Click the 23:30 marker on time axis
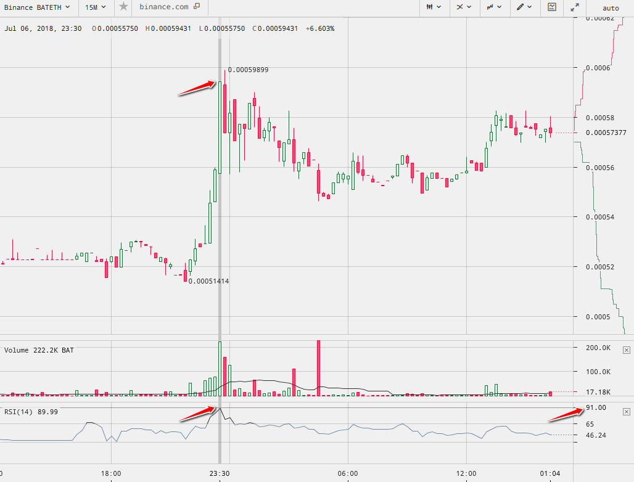The image size is (634, 482). coord(220,473)
